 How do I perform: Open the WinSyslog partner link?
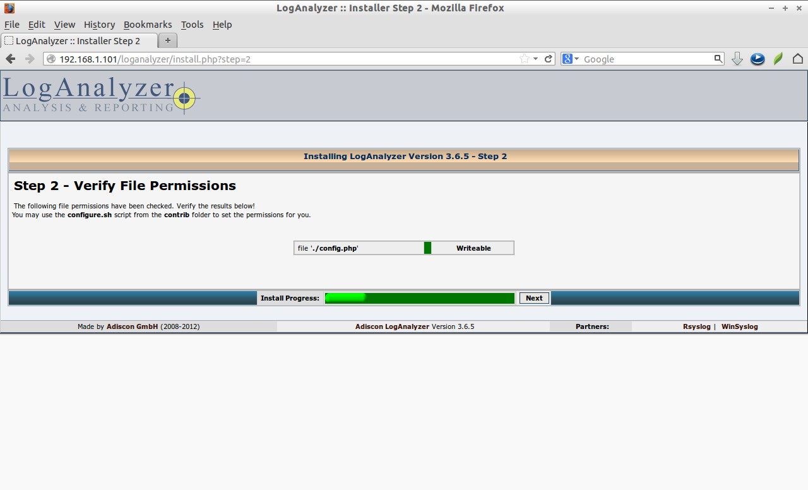739,326
